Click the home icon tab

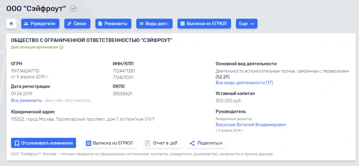click(11, 24)
